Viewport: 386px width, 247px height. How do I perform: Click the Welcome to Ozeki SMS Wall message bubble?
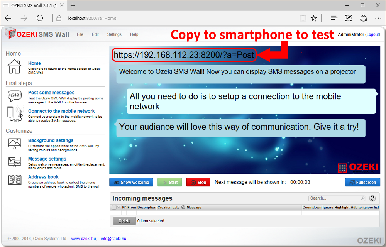tap(240, 74)
